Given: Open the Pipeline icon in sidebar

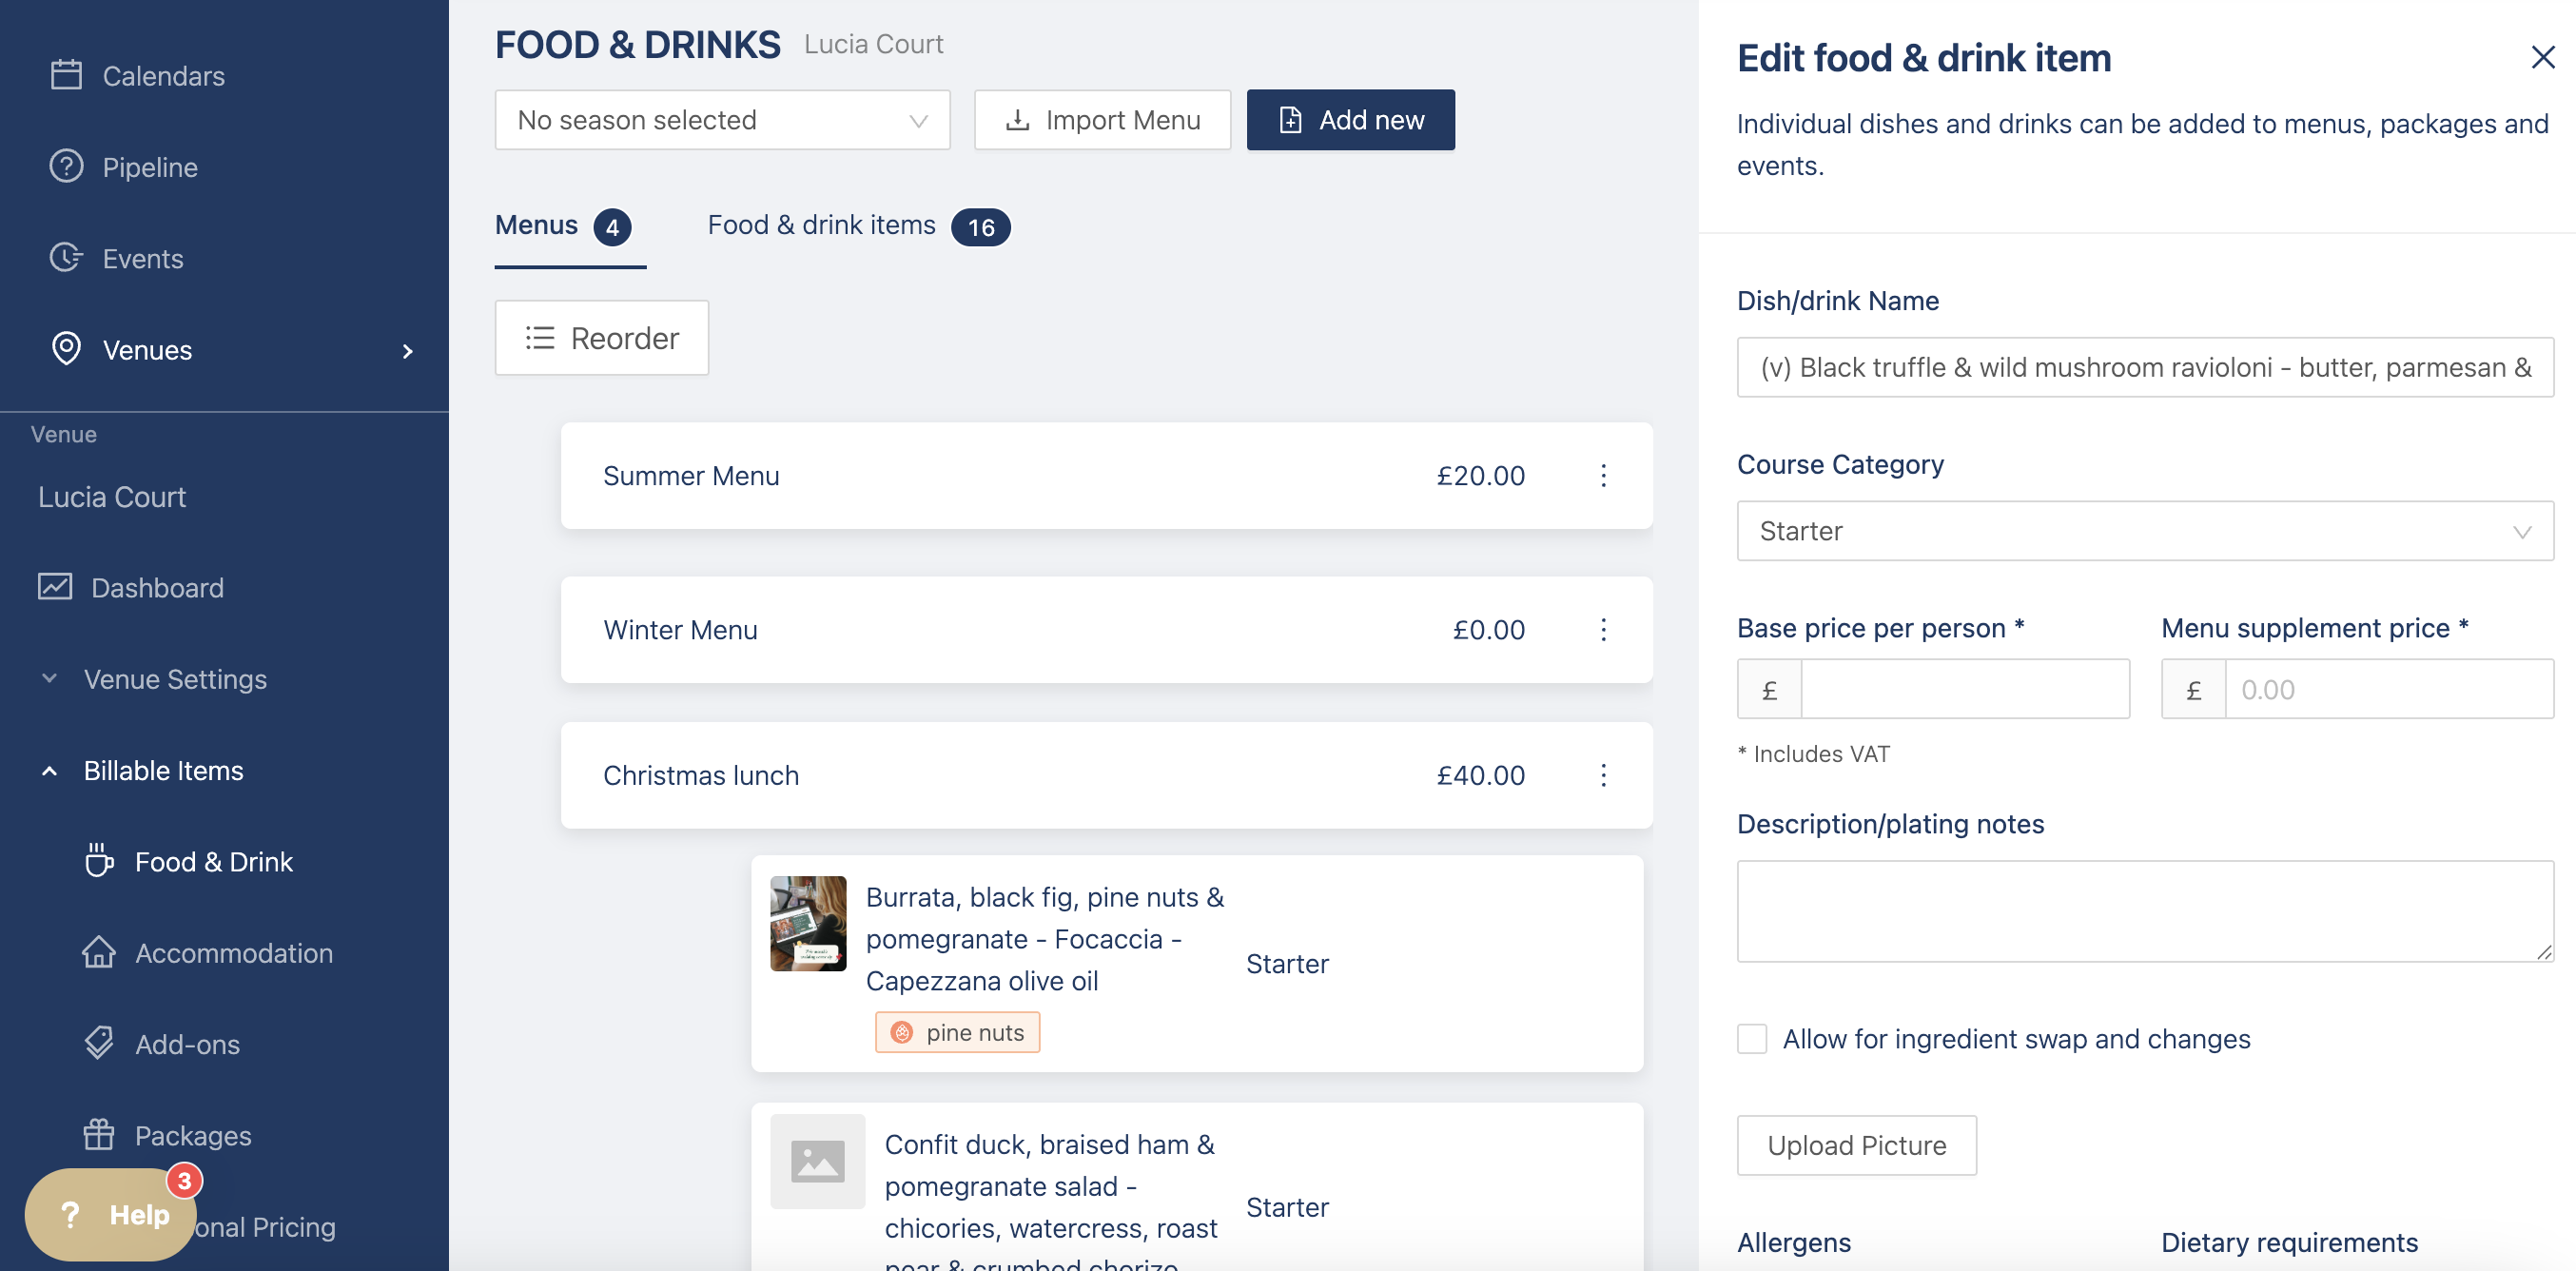Looking at the screenshot, I should click(x=66, y=167).
